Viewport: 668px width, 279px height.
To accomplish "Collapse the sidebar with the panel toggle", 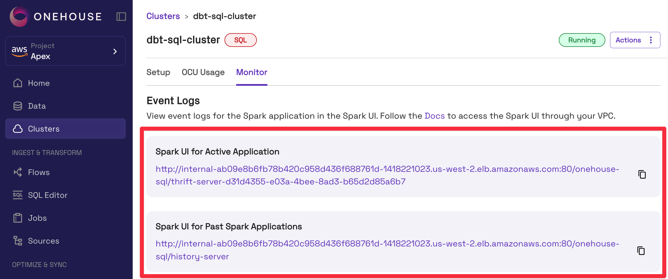I will click(121, 17).
